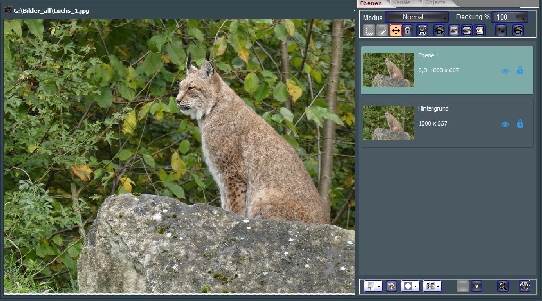This screenshot has width=542, height=301.
Task: Click the padlock icon in the layers toolbar
Action: point(407,30)
